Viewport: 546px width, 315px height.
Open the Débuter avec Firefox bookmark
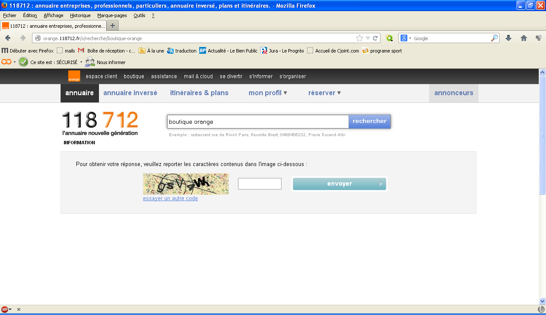coord(28,50)
